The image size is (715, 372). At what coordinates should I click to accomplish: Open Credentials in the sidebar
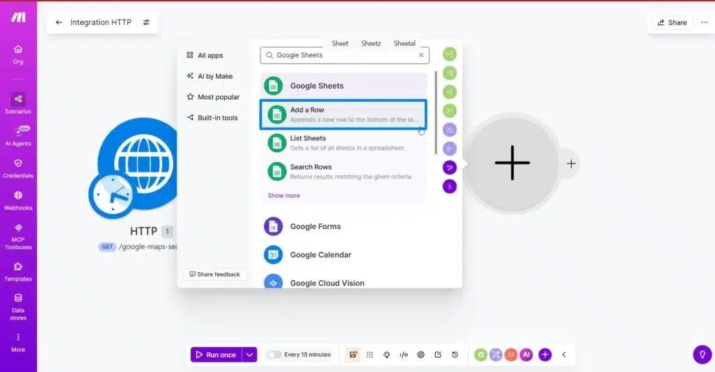[x=17, y=168]
